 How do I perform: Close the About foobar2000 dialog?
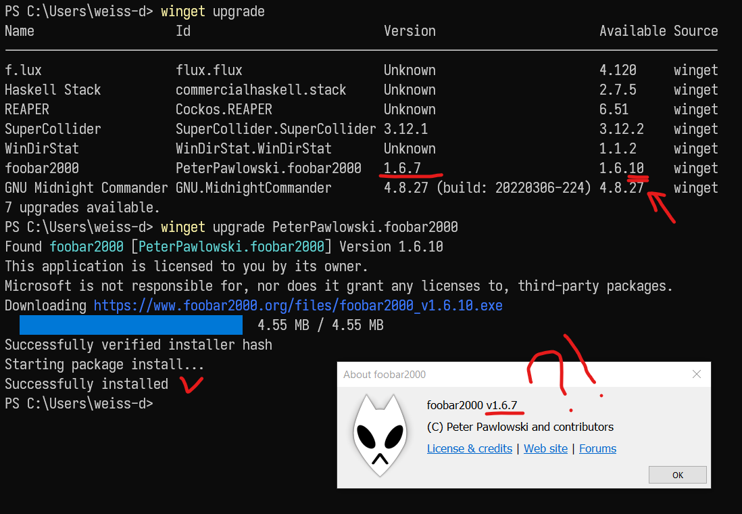click(x=696, y=374)
